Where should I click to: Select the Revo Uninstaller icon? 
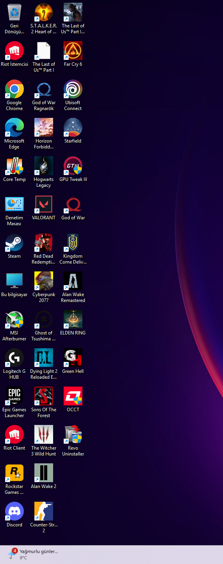point(73,435)
